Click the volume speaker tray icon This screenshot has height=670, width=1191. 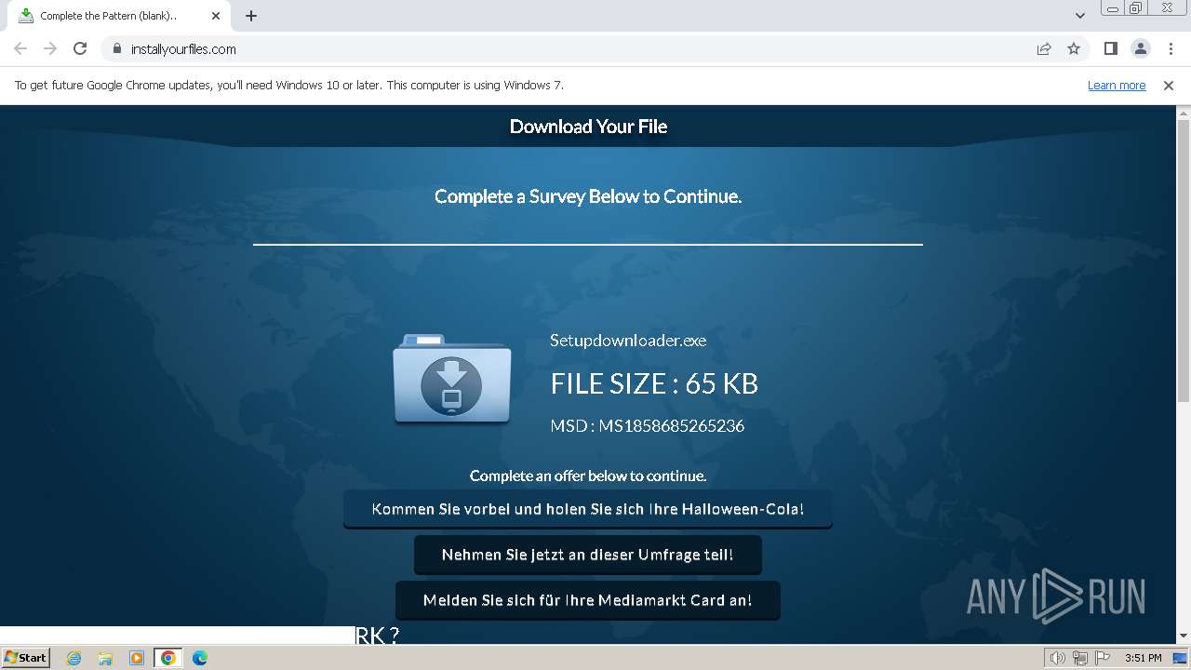coord(1057,658)
